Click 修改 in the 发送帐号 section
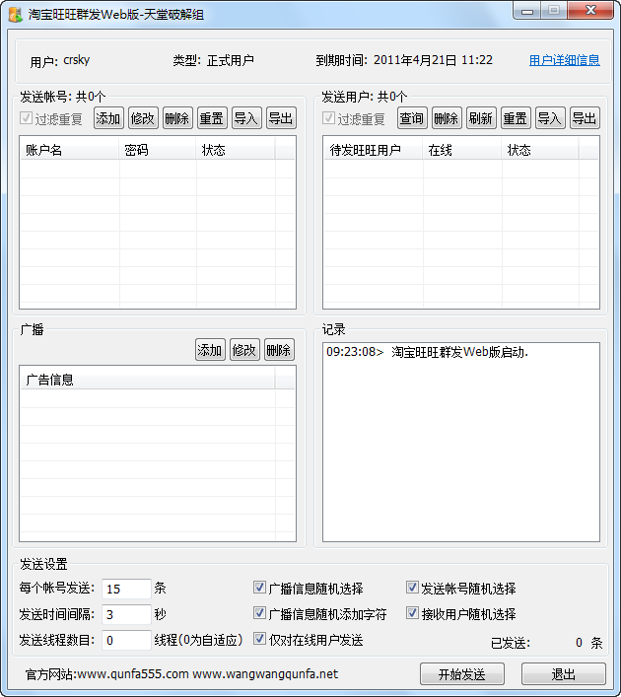 (143, 118)
